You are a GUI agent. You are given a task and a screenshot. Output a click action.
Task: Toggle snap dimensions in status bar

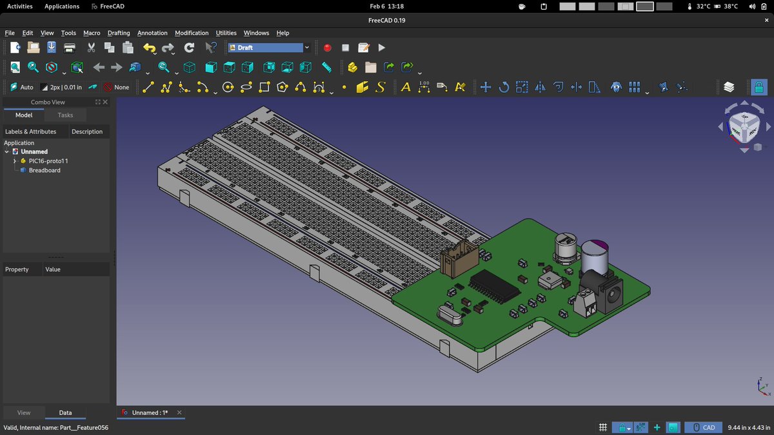coord(640,427)
